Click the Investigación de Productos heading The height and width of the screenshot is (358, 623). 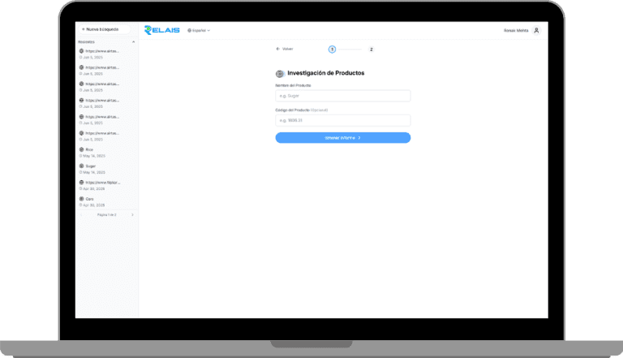click(x=326, y=73)
